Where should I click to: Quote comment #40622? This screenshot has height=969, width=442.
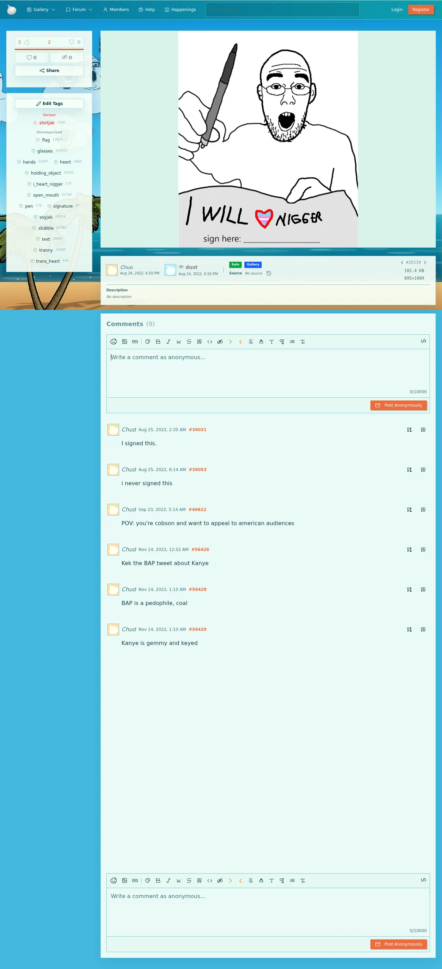point(423,510)
